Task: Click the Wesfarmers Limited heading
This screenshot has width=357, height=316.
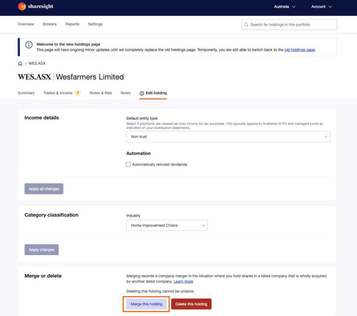Action: (x=90, y=77)
